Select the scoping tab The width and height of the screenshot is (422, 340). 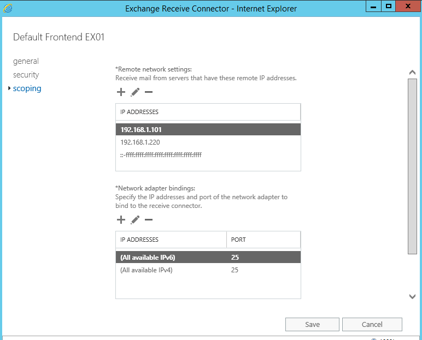(27, 88)
